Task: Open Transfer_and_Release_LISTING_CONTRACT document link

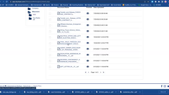Action: [x=71, y=19]
